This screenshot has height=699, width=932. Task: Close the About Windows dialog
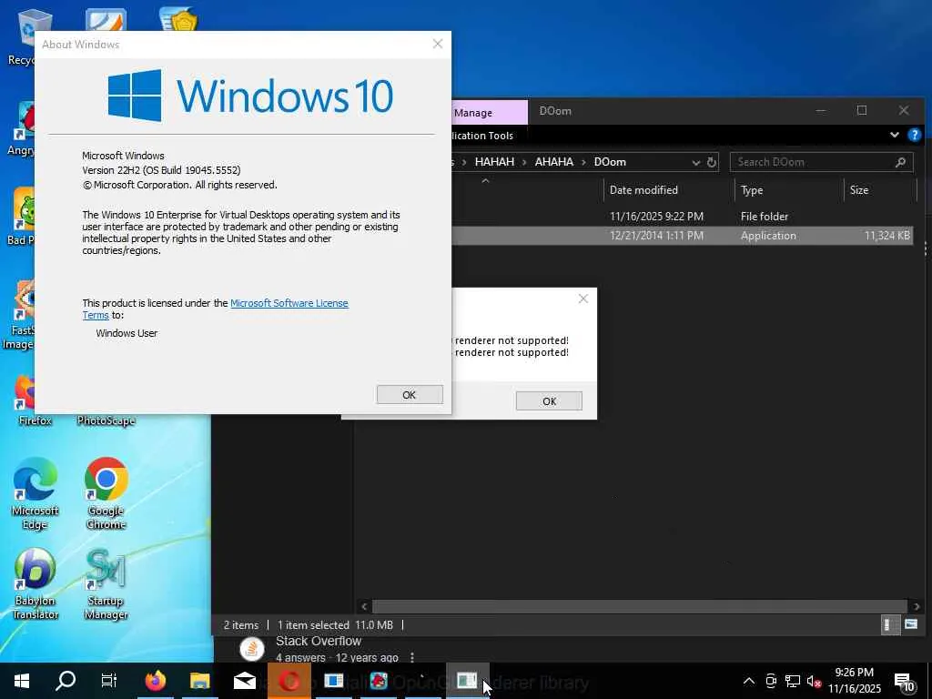point(438,44)
